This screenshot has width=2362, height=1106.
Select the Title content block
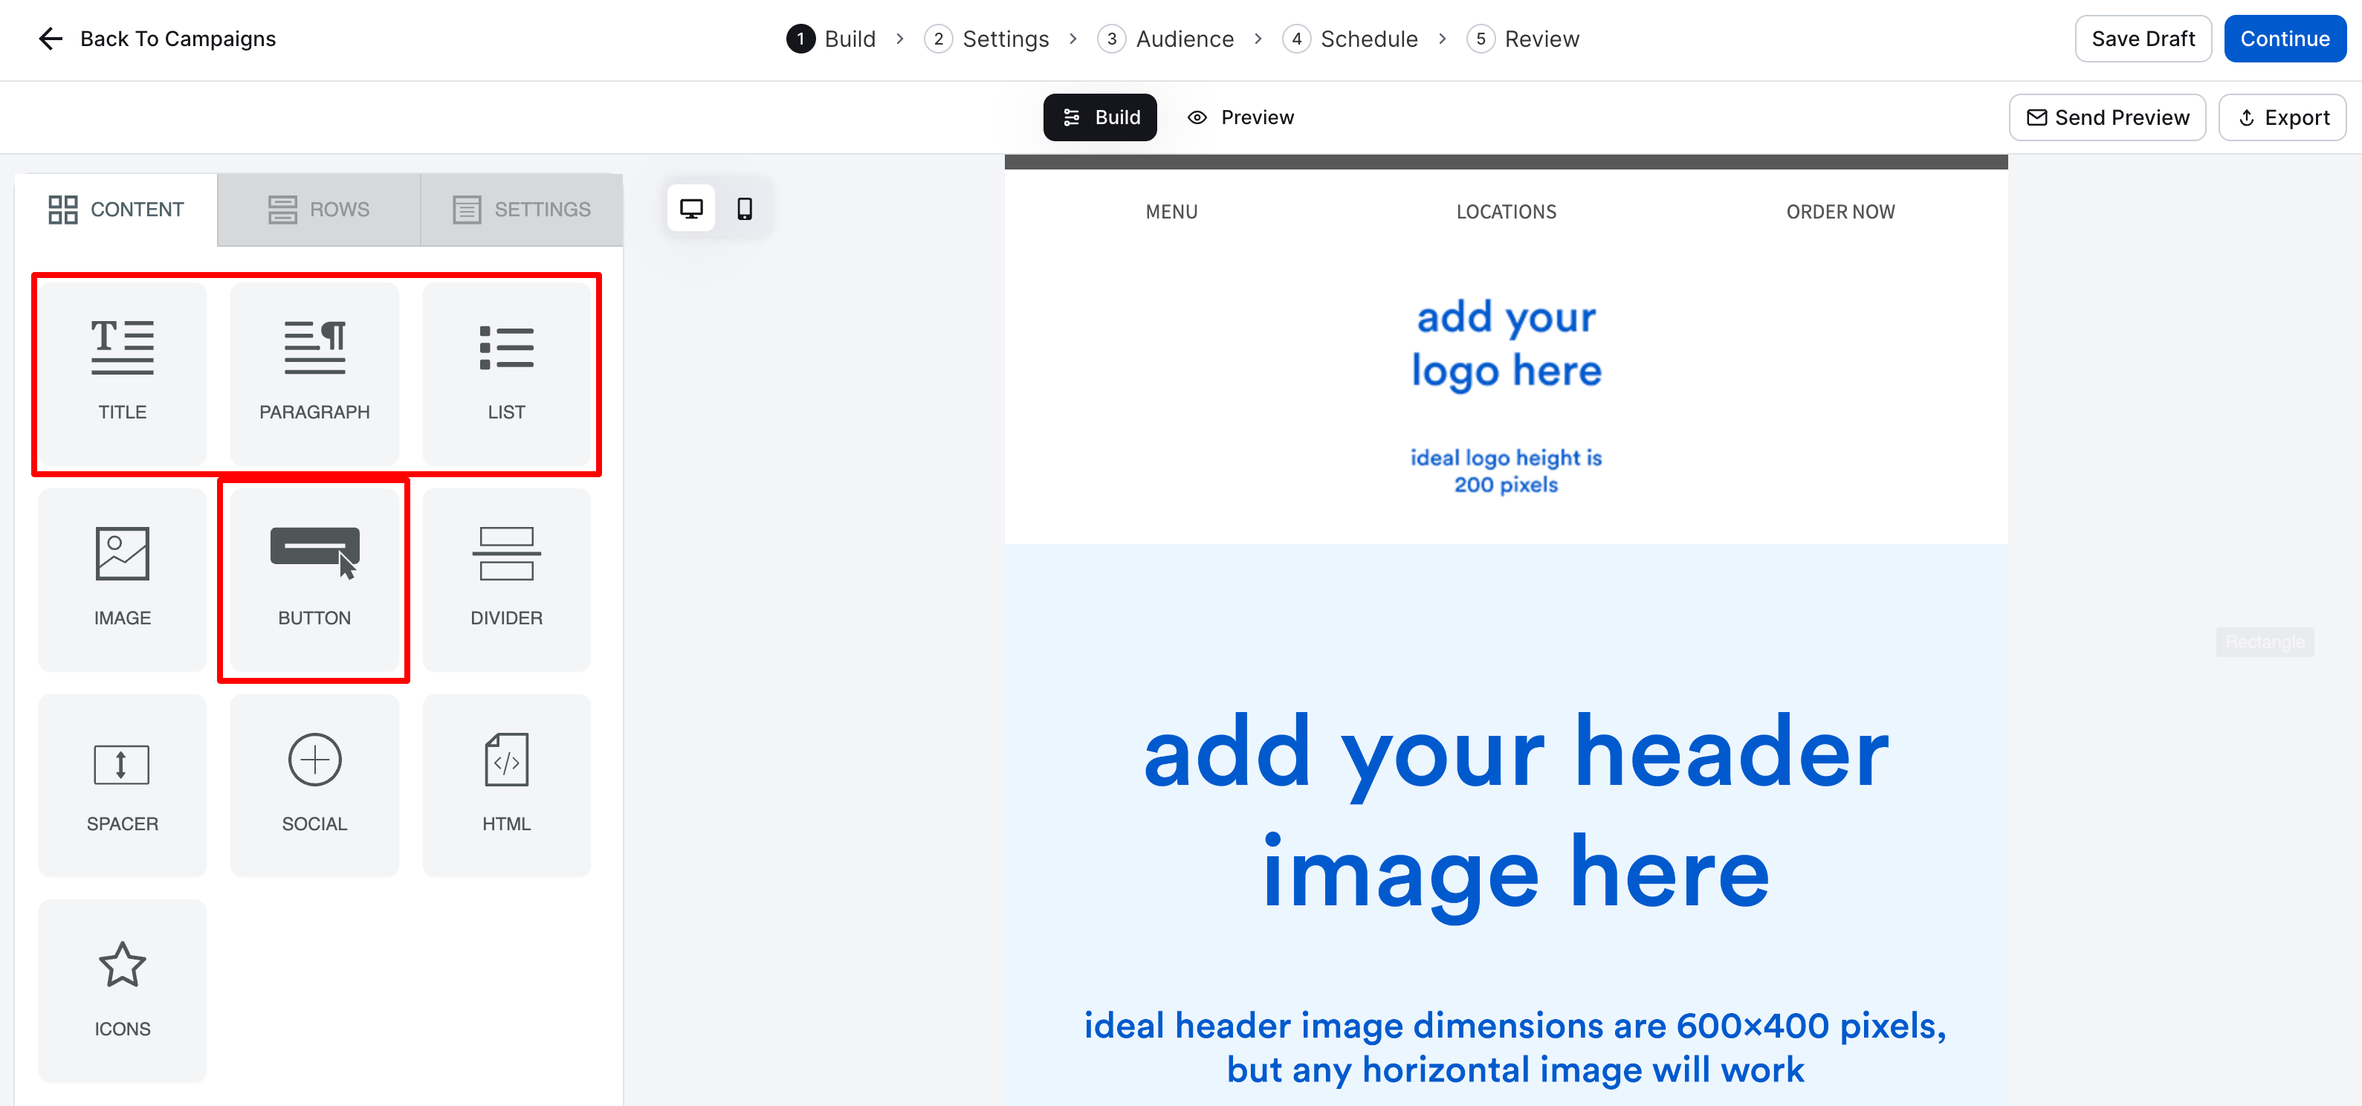coord(122,373)
